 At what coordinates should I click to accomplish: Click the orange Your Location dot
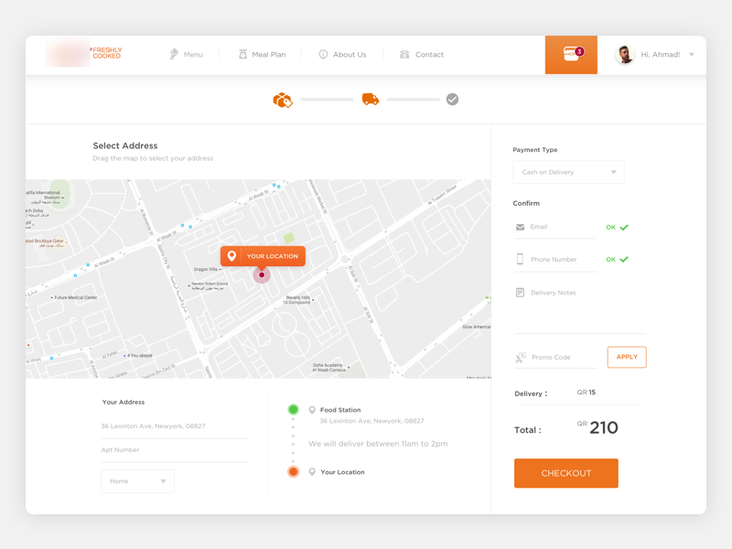coord(293,472)
